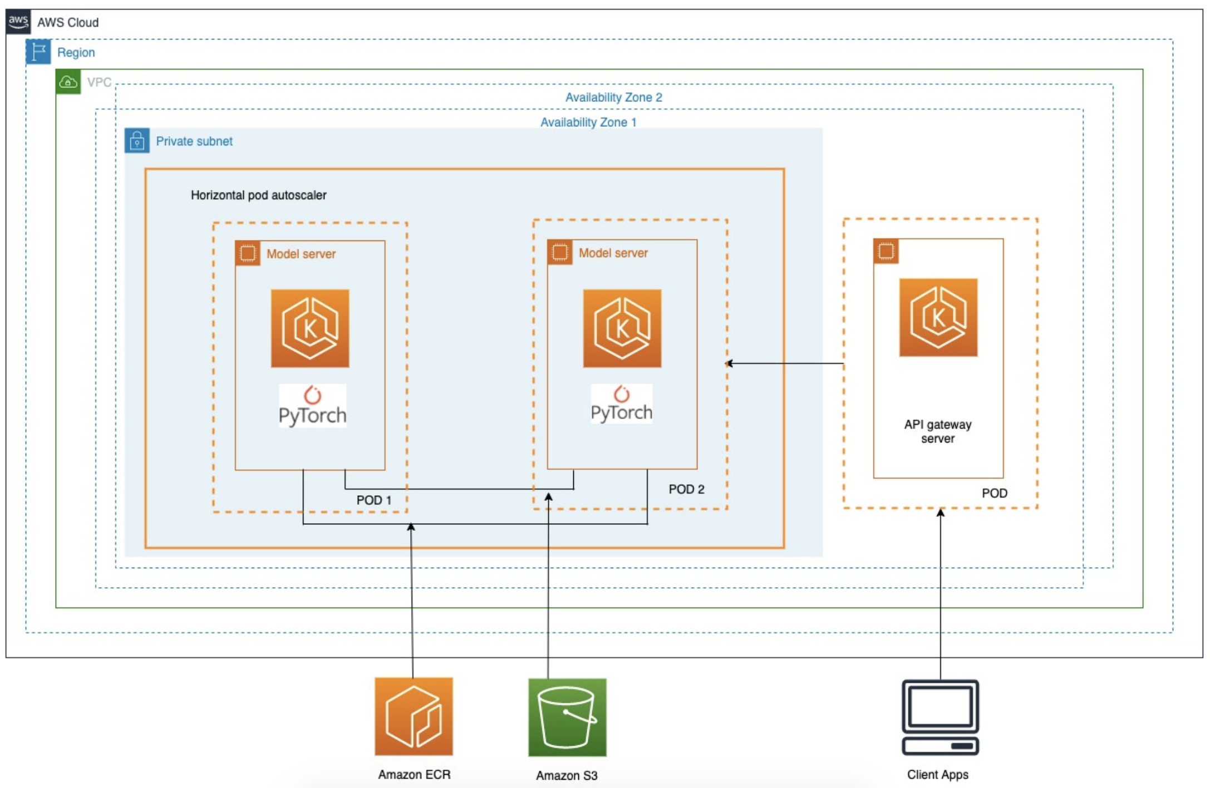Viewport: 1210px width, 788px height.
Task: Select the Client Apps computer icon
Action: [x=940, y=717]
